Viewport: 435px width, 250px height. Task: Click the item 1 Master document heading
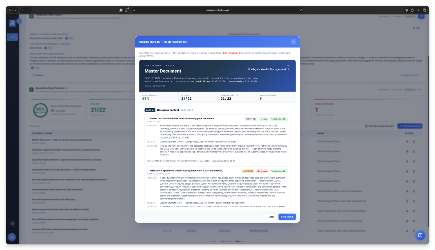pyautogui.click(x=182, y=118)
